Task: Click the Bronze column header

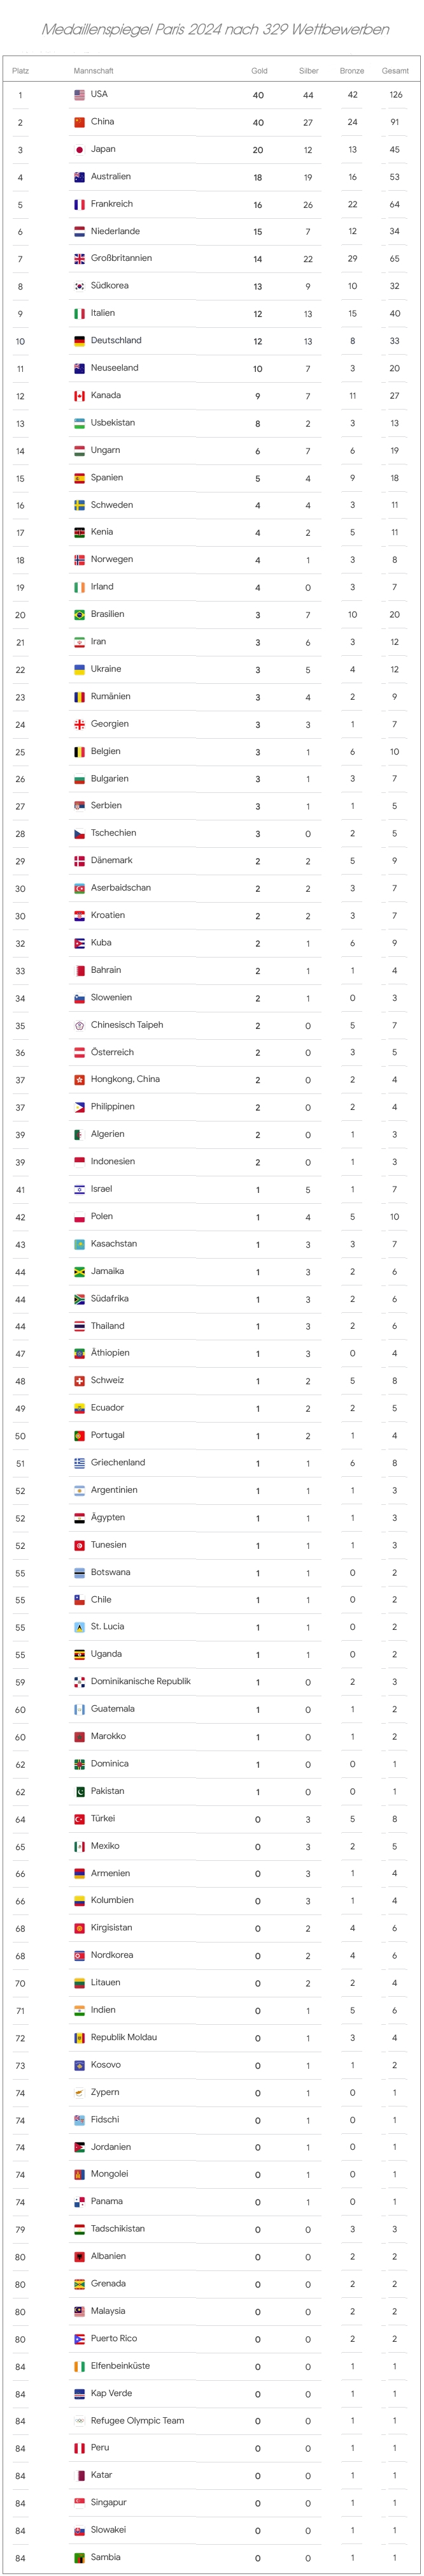Action: 352,71
